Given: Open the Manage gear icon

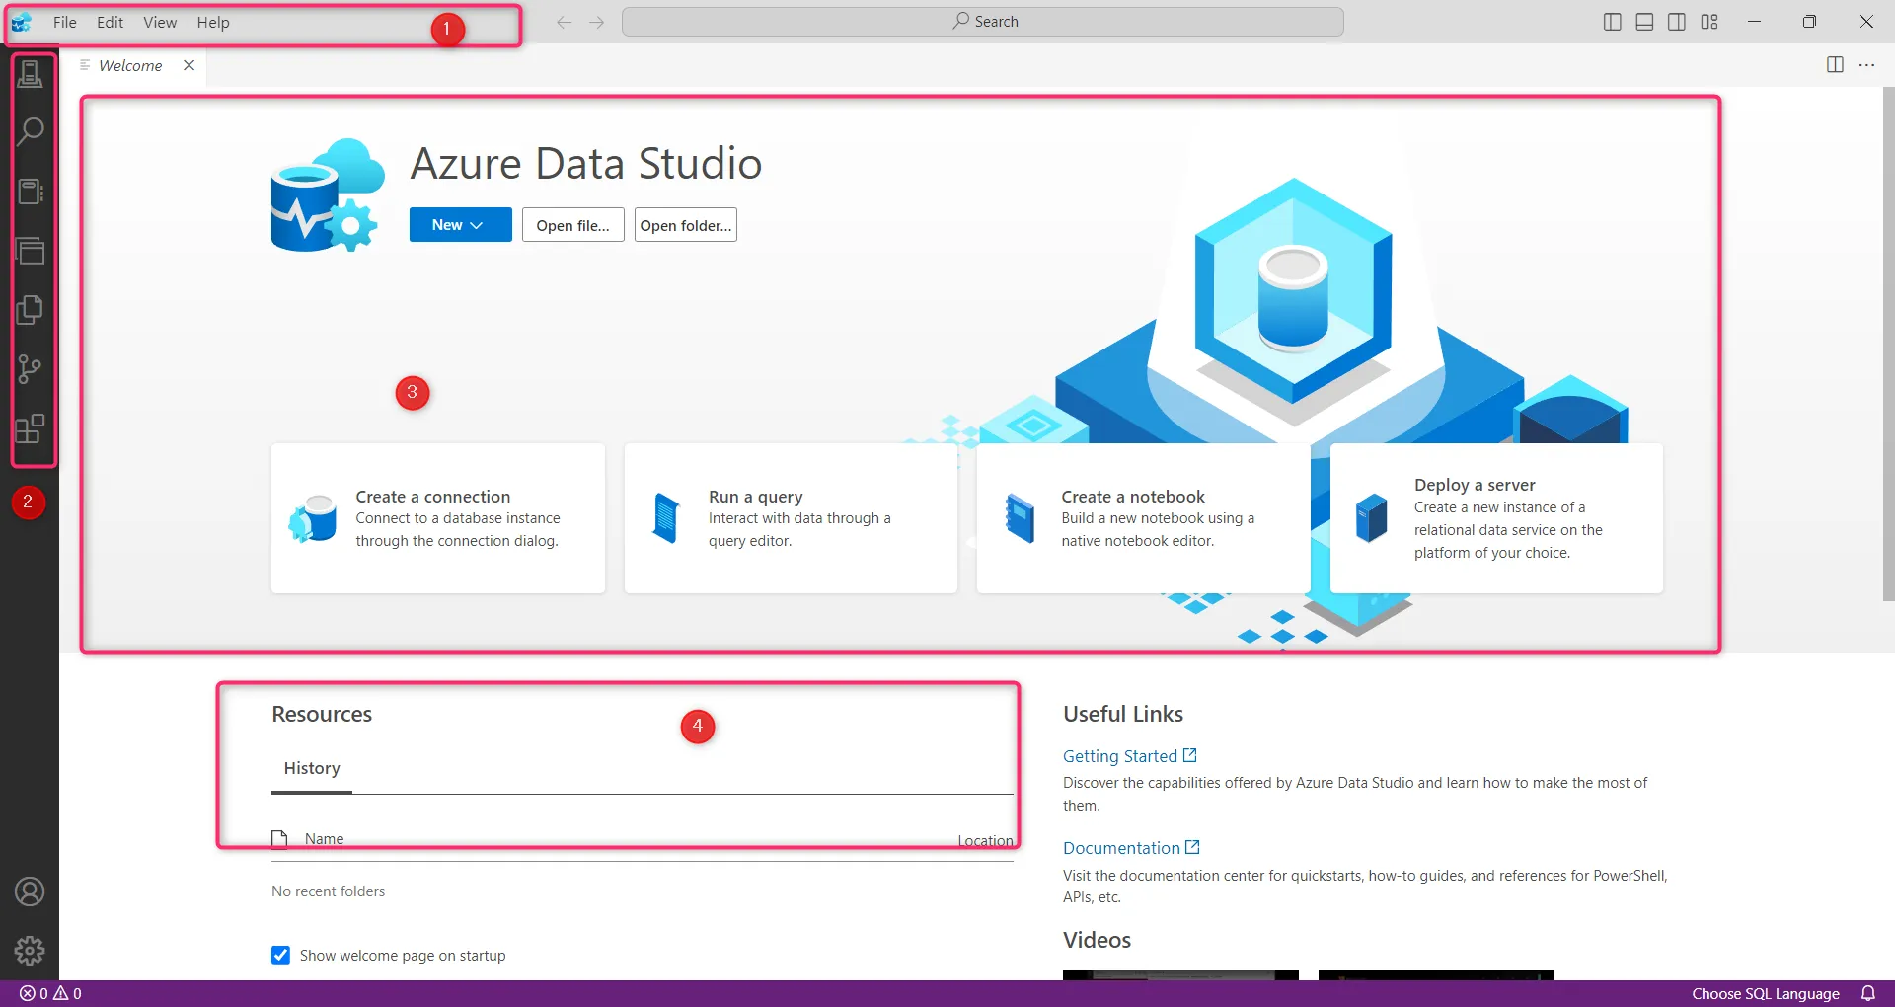Looking at the screenshot, I should tap(30, 951).
